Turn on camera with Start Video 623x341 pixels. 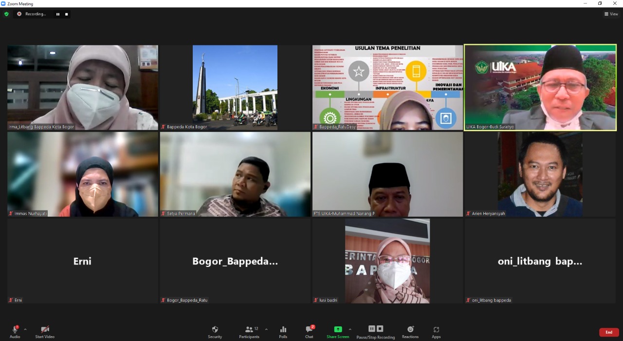(x=45, y=332)
